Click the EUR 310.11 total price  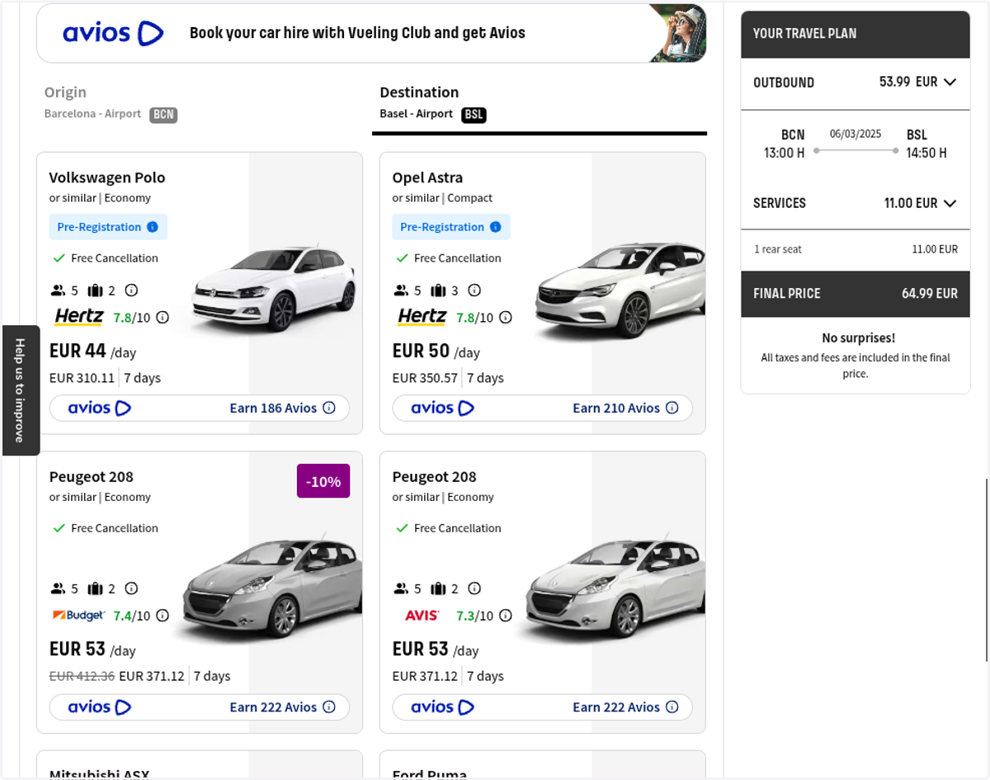click(x=82, y=378)
